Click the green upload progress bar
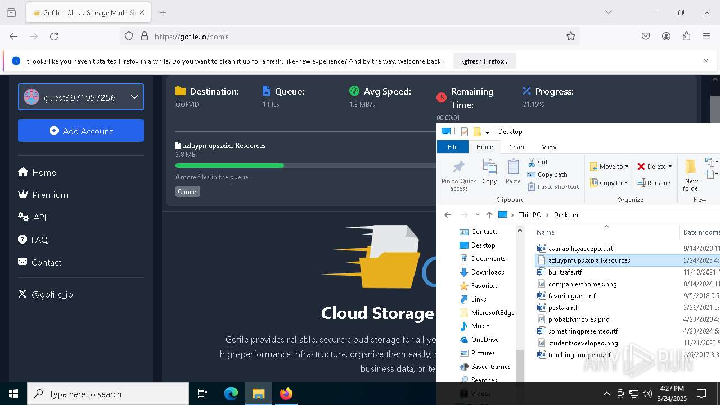Viewport: 720px width, 405px height. pos(229,165)
